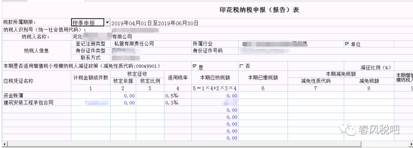
Task: Click the 减征比例(%) label
Action: point(376,67)
